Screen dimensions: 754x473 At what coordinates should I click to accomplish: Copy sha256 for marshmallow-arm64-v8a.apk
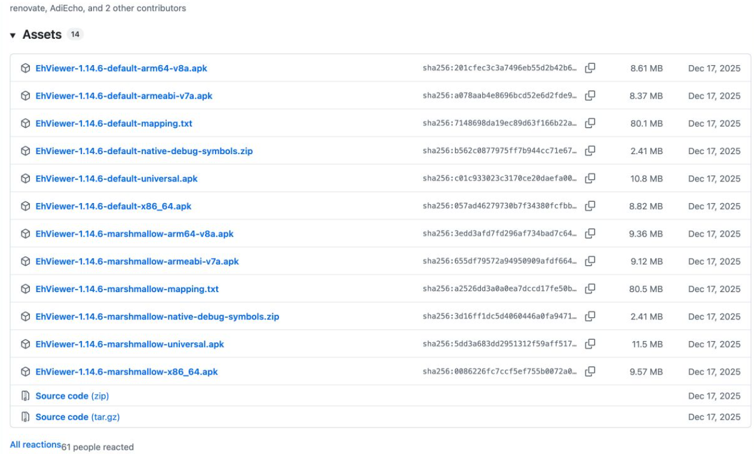(x=590, y=234)
